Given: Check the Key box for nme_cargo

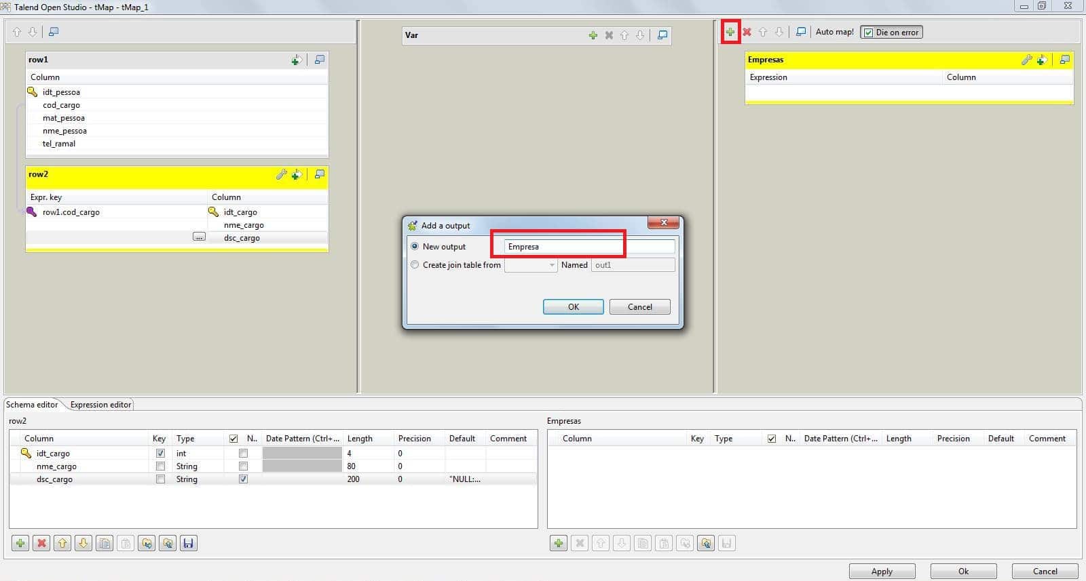Looking at the screenshot, I should (x=160, y=466).
